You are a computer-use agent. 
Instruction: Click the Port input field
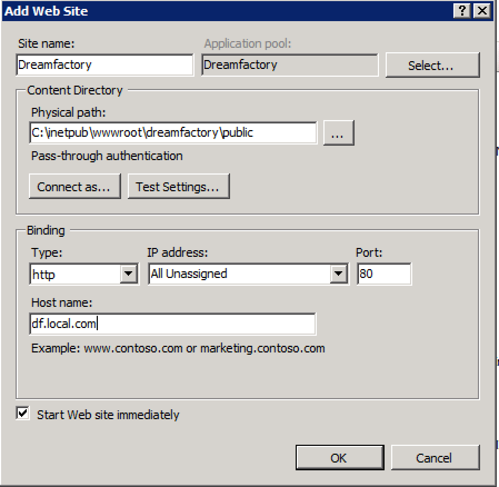click(384, 274)
